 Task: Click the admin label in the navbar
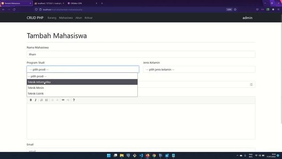click(x=247, y=18)
